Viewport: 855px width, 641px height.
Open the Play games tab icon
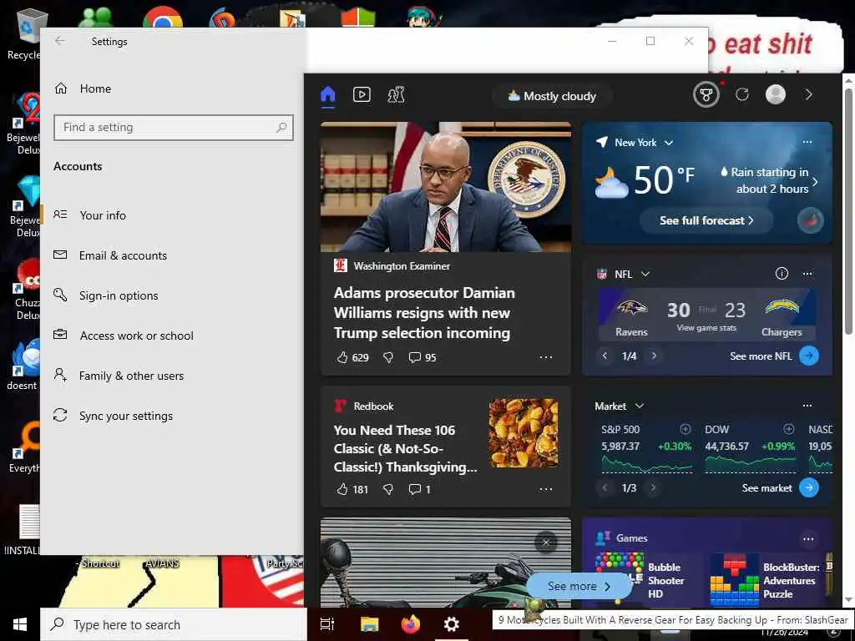(396, 95)
